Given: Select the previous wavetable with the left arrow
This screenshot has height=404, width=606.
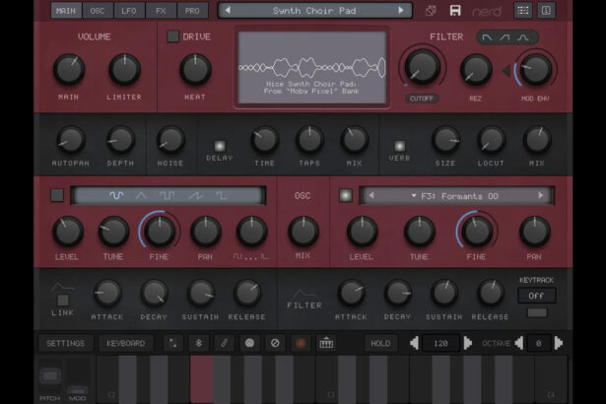Looking at the screenshot, I should [x=371, y=196].
